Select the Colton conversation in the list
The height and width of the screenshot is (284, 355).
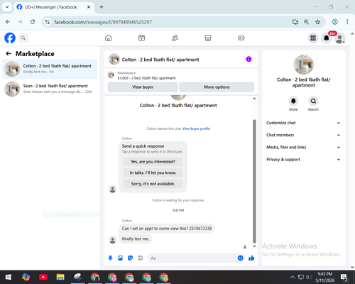pyautogui.click(x=50, y=69)
